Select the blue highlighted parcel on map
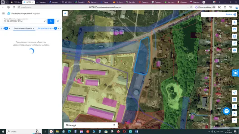Image resolution: width=239 pixels, height=134 pixels. pos(142,57)
